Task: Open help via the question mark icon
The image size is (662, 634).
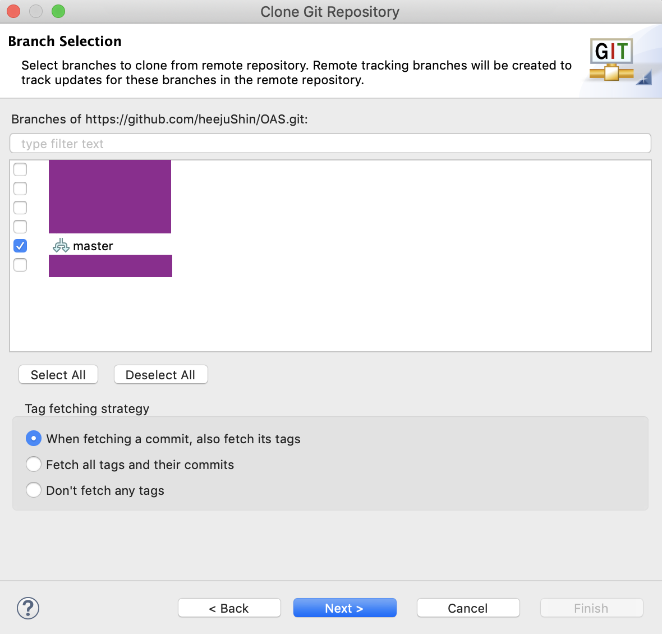Action: 28,608
